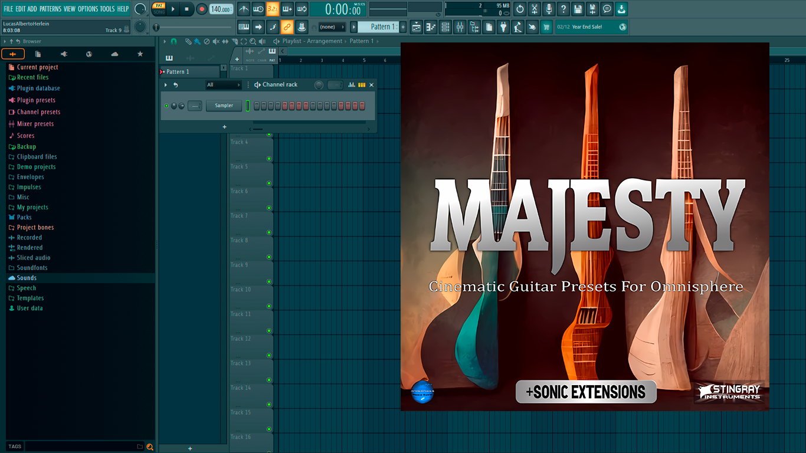806x453 pixels.
Task: Open the Year End Sale news link
Action: tap(591, 27)
